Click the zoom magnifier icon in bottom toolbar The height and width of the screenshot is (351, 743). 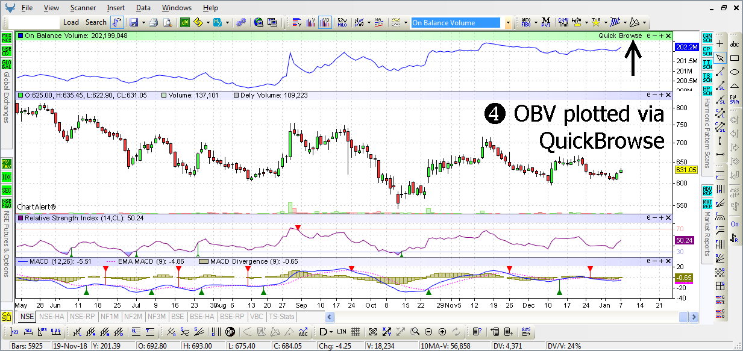415,332
